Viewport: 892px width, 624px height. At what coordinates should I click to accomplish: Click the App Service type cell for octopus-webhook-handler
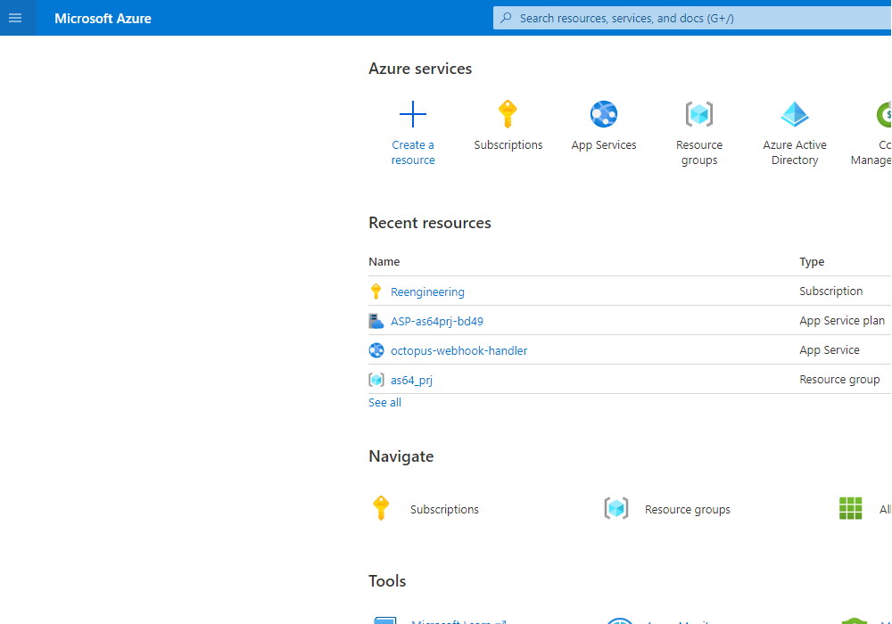click(830, 350)
